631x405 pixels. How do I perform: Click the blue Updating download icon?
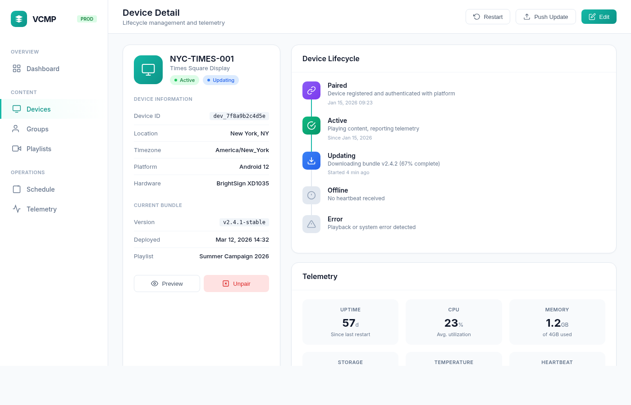(311, 161)
